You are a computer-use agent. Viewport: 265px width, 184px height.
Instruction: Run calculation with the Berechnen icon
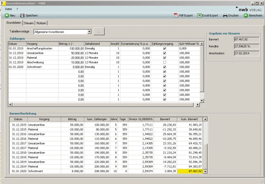tap(246, 15)
